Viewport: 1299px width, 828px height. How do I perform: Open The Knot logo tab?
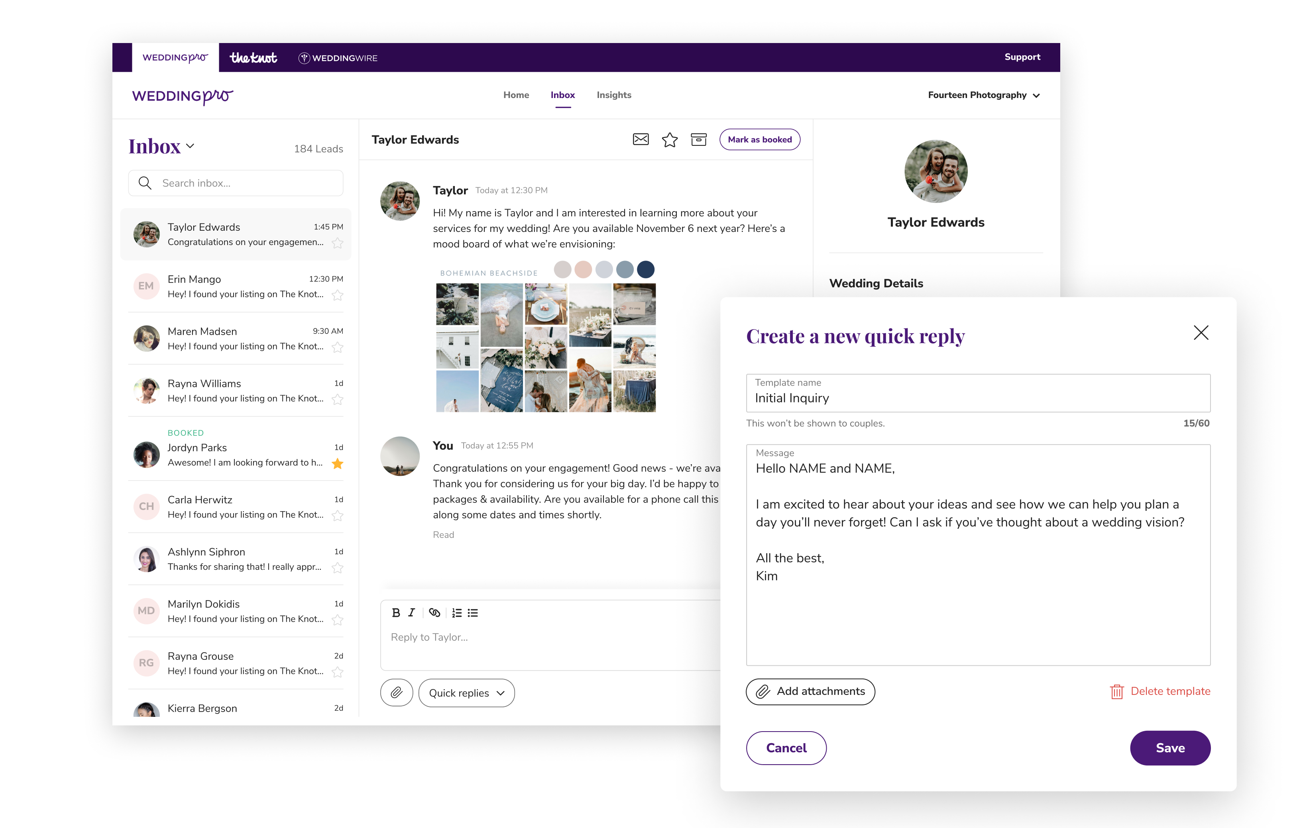253,58
